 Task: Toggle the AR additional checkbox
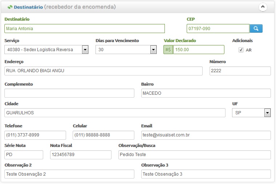tap(241, 50)
